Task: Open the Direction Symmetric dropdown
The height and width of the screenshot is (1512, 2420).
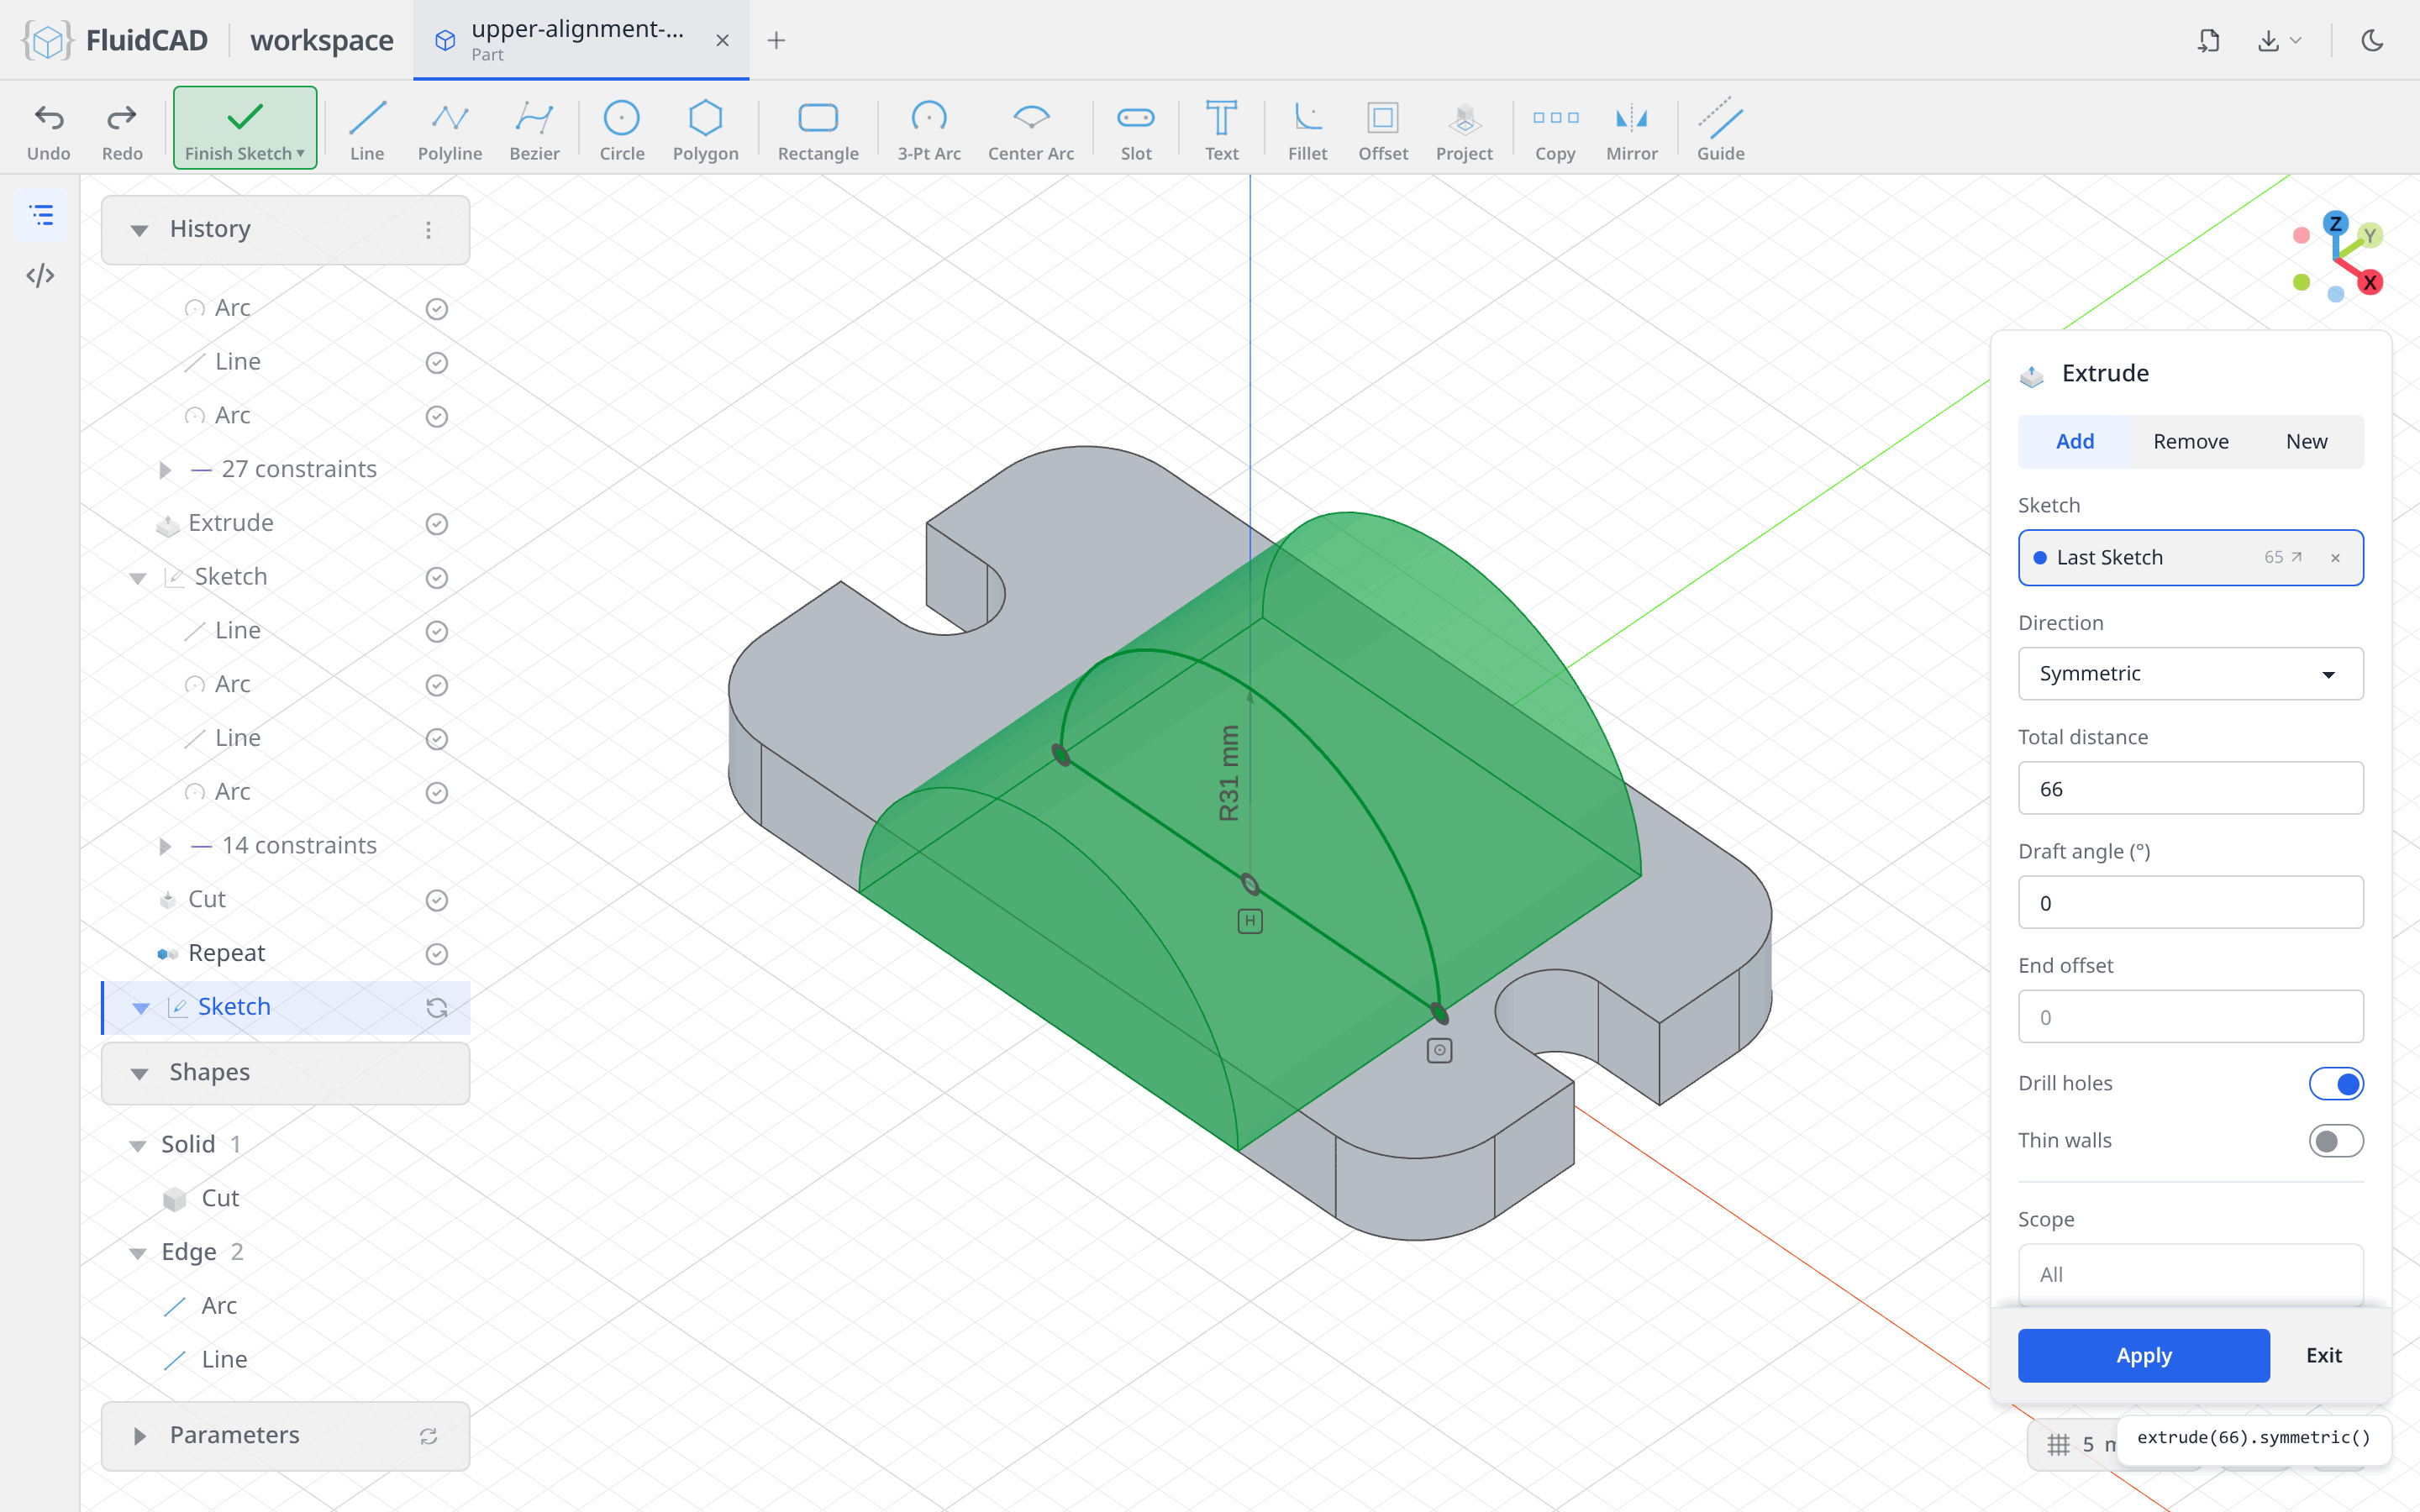Action: tap(2190, 674)
